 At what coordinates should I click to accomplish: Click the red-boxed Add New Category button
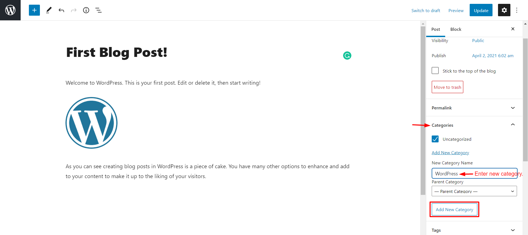(455, 209)
